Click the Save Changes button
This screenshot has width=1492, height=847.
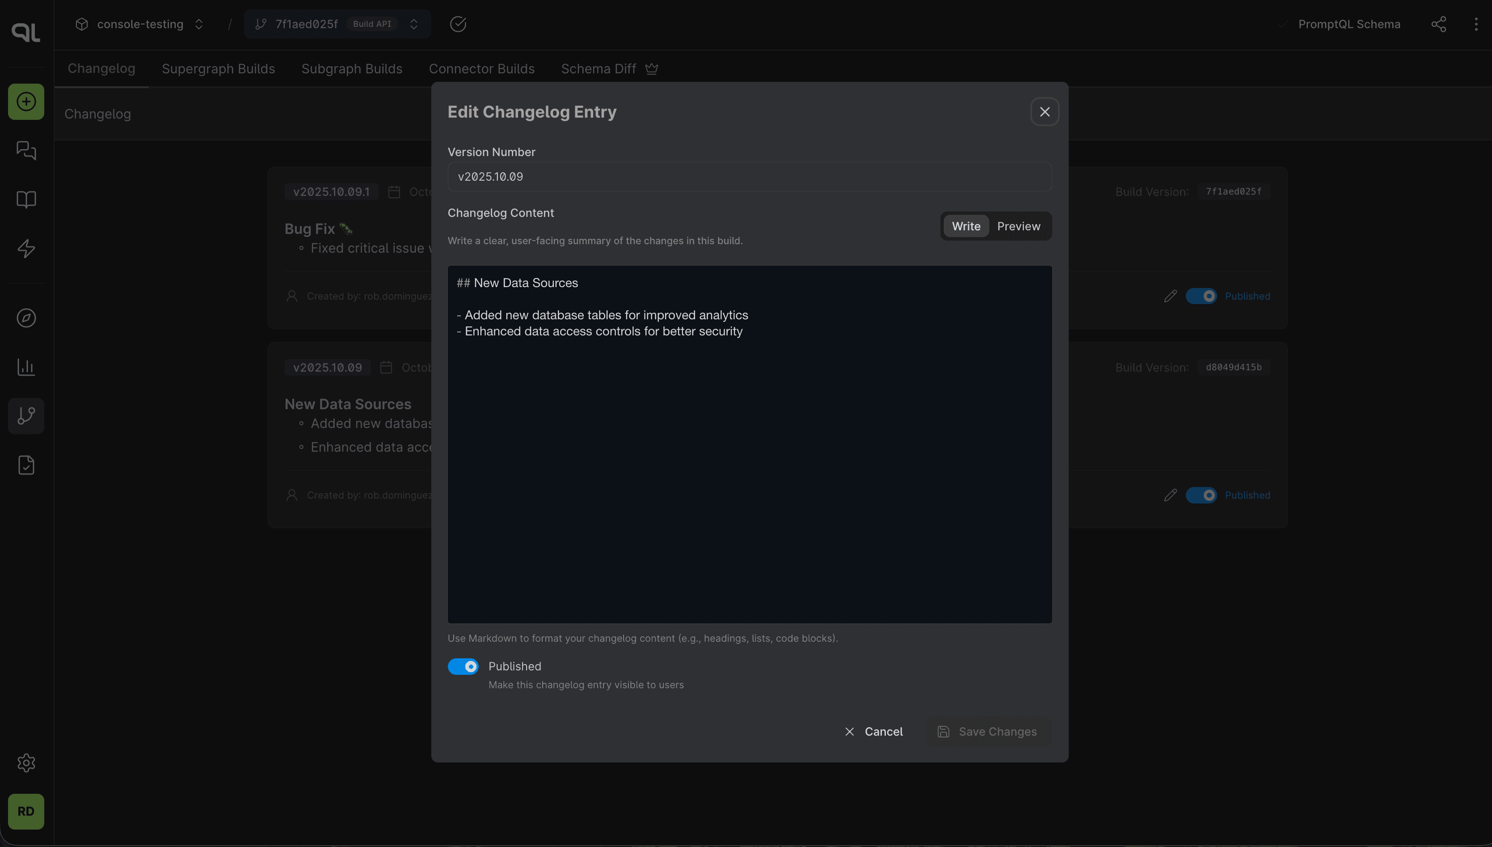tap(987, 732)
